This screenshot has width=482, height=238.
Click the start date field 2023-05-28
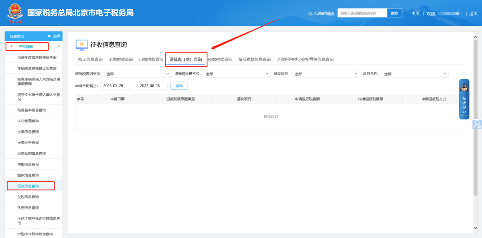click(116, 86)
